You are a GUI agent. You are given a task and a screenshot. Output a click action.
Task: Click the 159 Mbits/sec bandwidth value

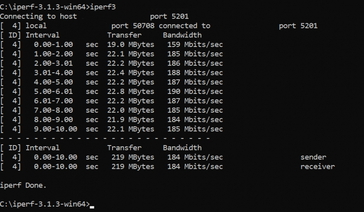pos(195,44)
